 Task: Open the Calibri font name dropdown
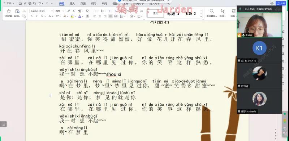tap(42, 11)
